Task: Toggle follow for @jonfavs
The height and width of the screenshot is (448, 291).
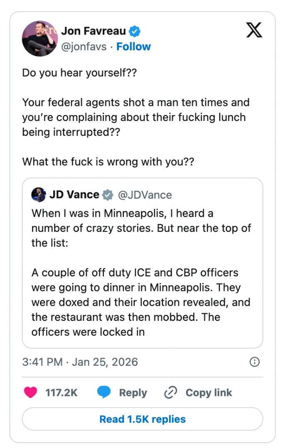Action: tap(133, 47)
